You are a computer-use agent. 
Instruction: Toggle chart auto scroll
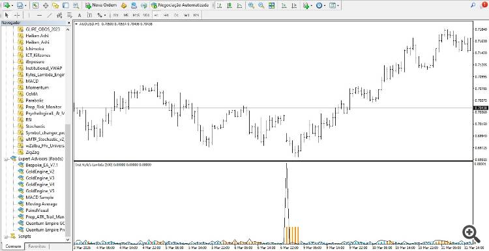click(284, 5)
